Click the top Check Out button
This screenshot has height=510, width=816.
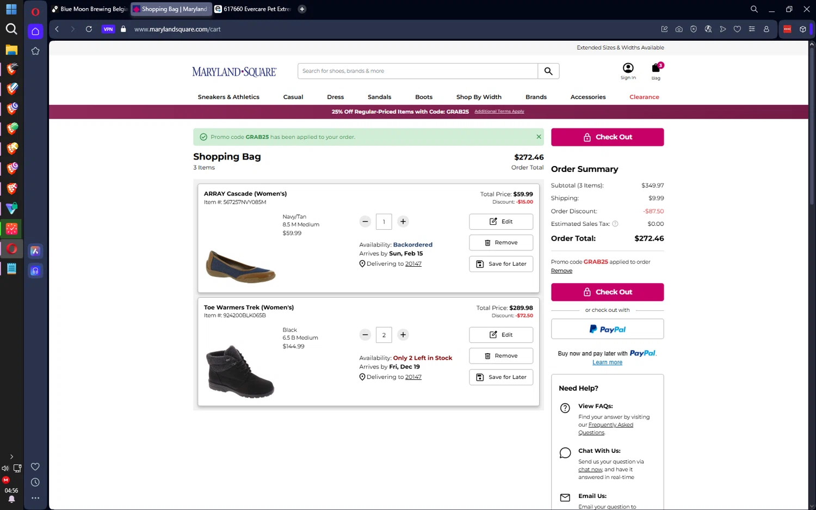tap(607, 137)
